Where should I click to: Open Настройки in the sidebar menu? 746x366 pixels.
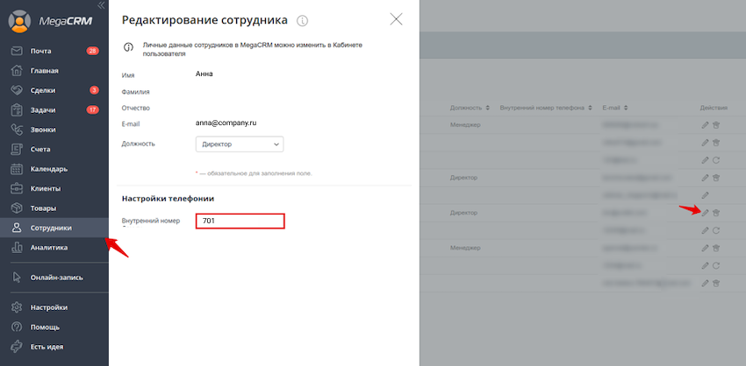pyautogui.click(x=48, y=307)
